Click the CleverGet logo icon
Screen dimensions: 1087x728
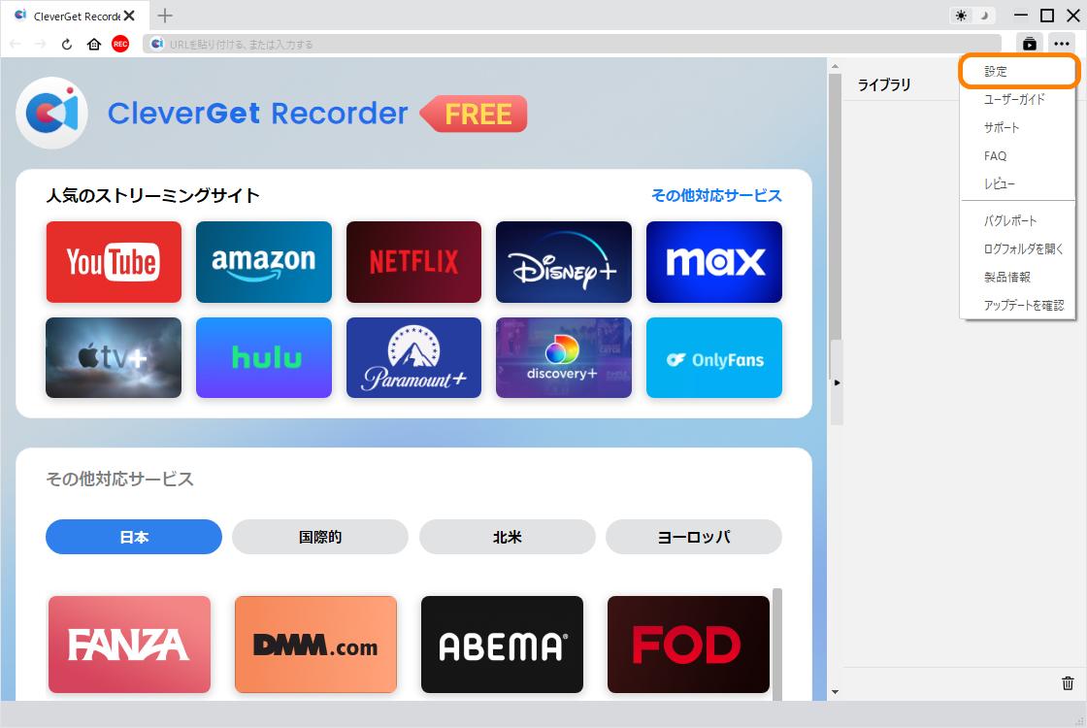point(52,113)
